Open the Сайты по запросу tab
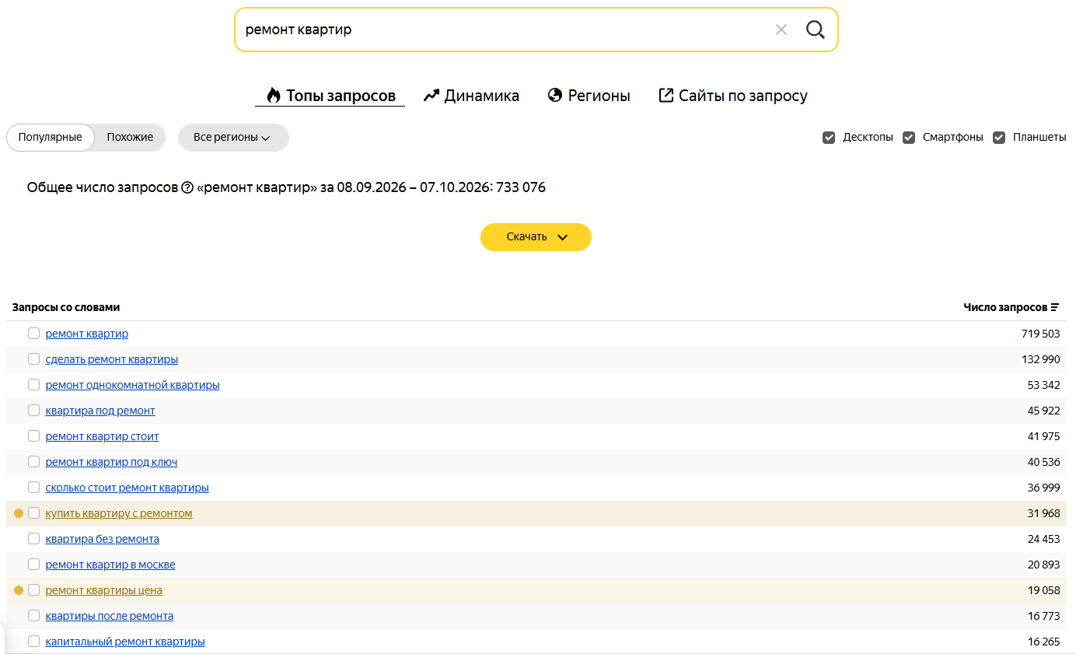 coord(733,96)
